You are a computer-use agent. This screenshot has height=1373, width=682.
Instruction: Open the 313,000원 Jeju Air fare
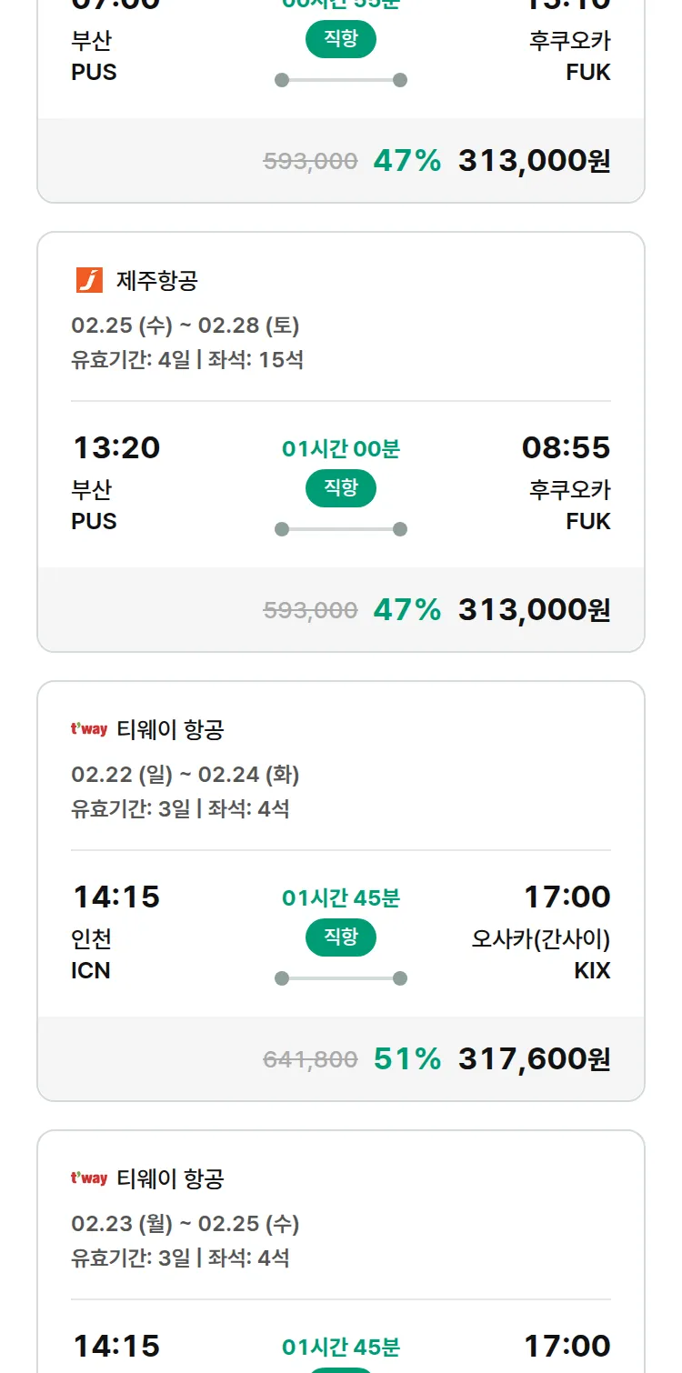[534, 610]
